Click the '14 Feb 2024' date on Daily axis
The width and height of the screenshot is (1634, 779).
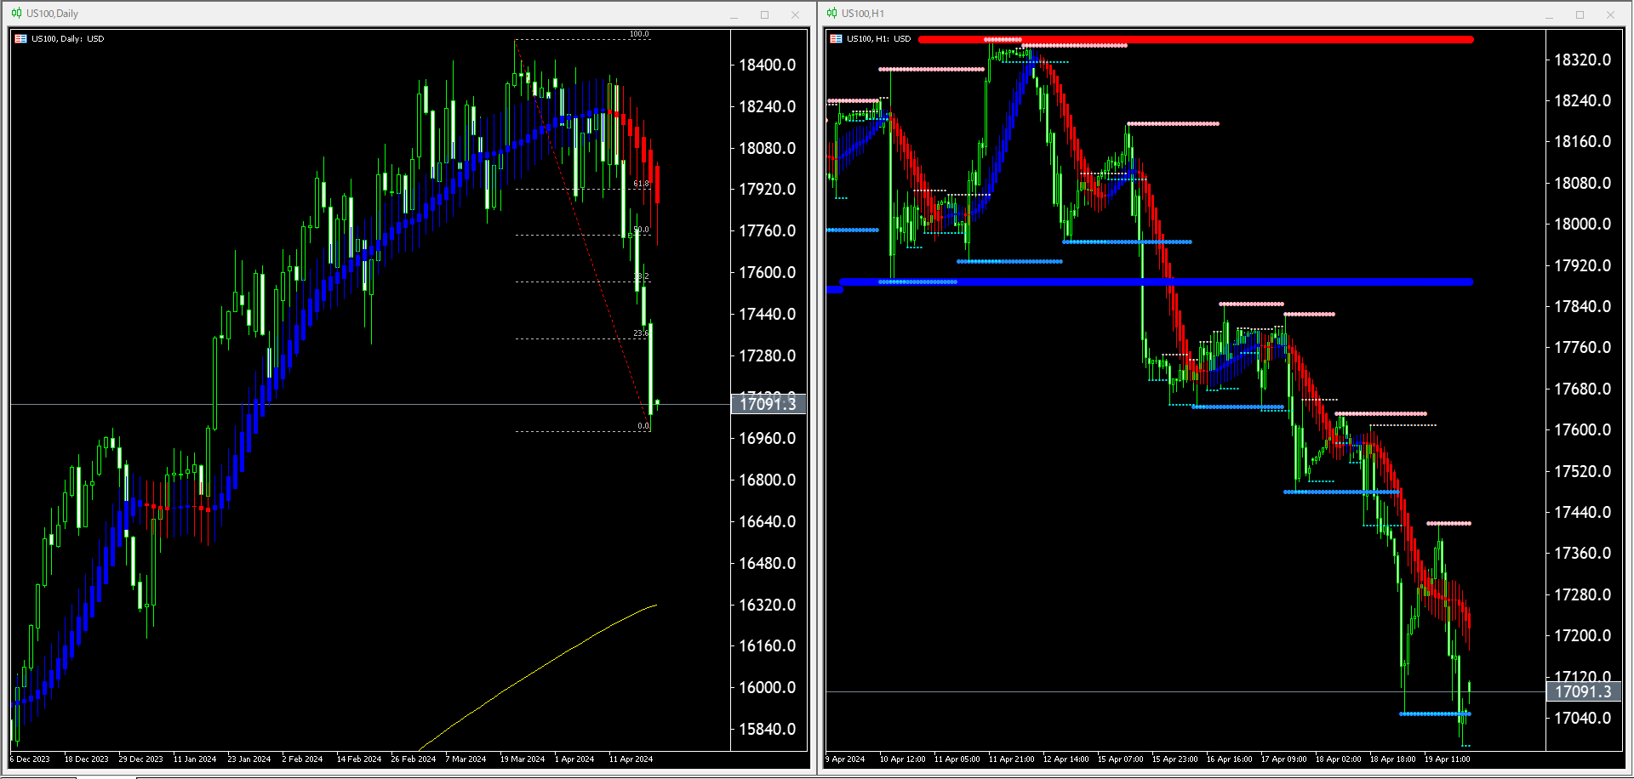point(358,759)
